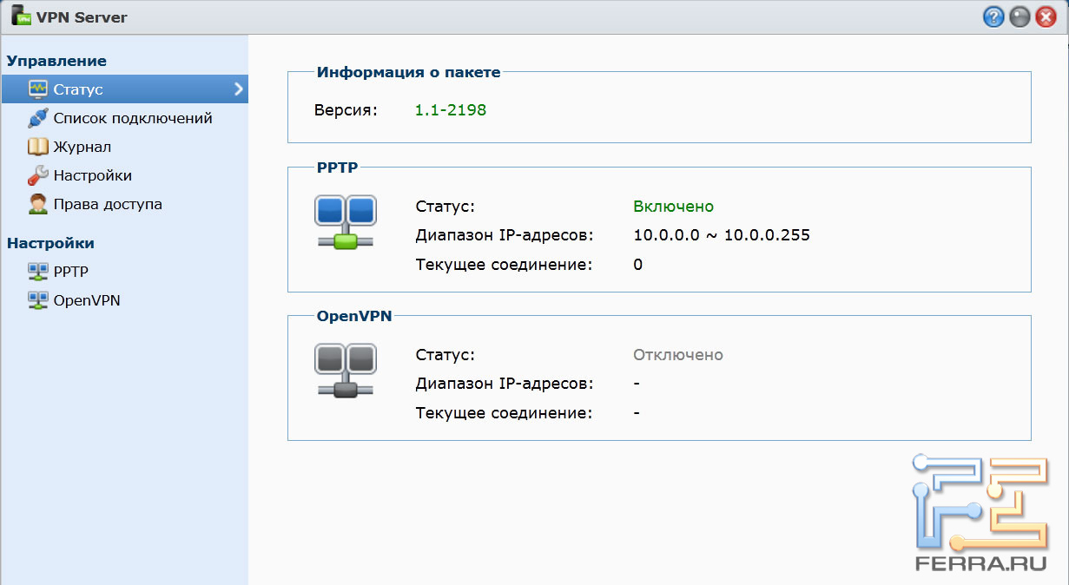Select PPTP under Настройки section
This screenshot has height=585, width=1069.
pyautogui.click(x=70, y=272)
